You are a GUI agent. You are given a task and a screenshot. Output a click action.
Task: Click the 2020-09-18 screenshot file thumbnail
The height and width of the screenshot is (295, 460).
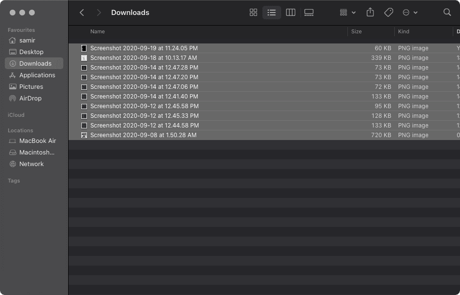tap(84, 58)
